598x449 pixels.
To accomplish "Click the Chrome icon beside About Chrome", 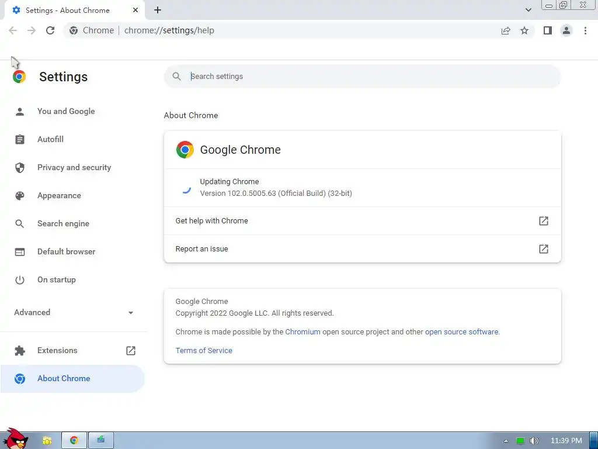I will (20, 379).
